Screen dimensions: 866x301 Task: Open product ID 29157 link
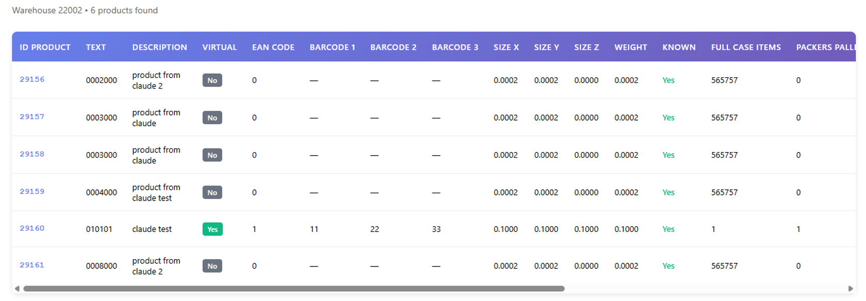point(32,117)
